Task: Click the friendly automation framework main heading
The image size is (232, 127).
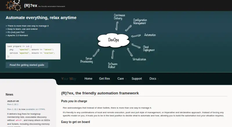Action: coord(100,93)
